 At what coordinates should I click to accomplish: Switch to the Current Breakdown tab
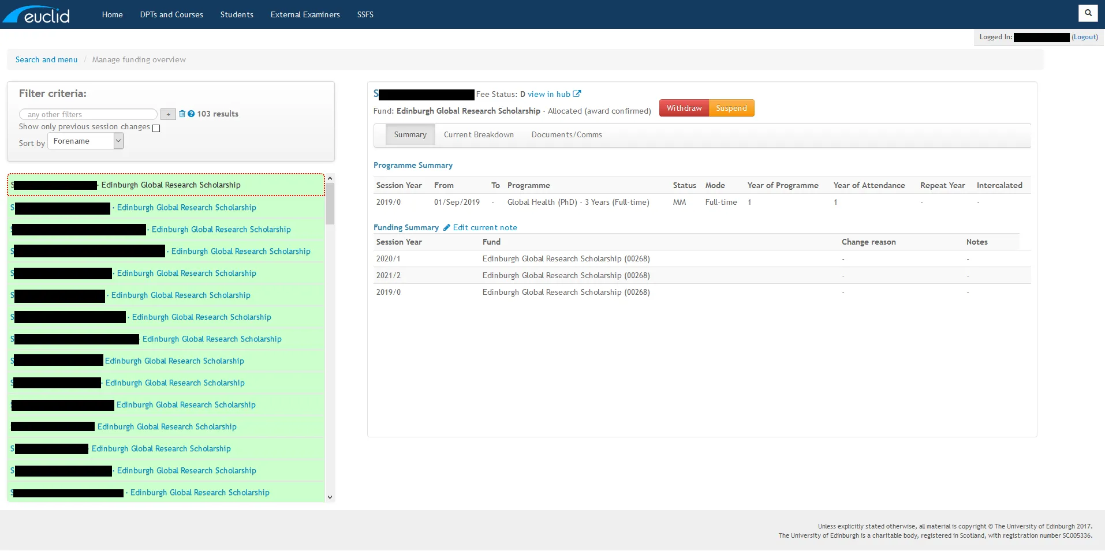click(x=479, y=134)
